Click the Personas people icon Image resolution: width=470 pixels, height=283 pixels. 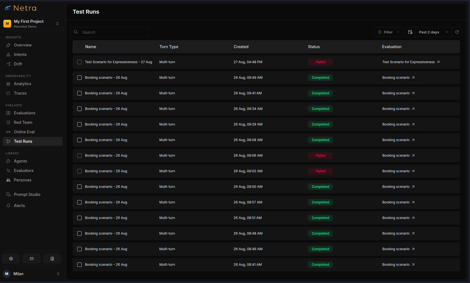[x=8, y=180]
